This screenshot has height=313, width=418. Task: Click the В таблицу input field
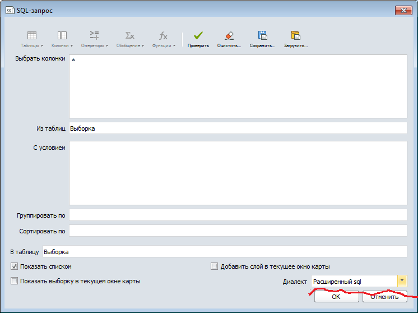[x=225, y=251]
